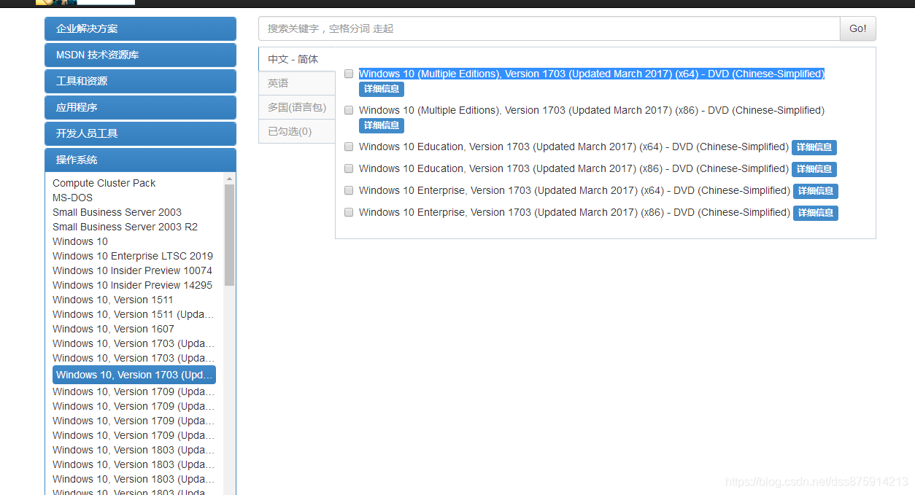Open 详细信息 for Education x64
The image size is (915, 495).
click(x=814, y=147)
